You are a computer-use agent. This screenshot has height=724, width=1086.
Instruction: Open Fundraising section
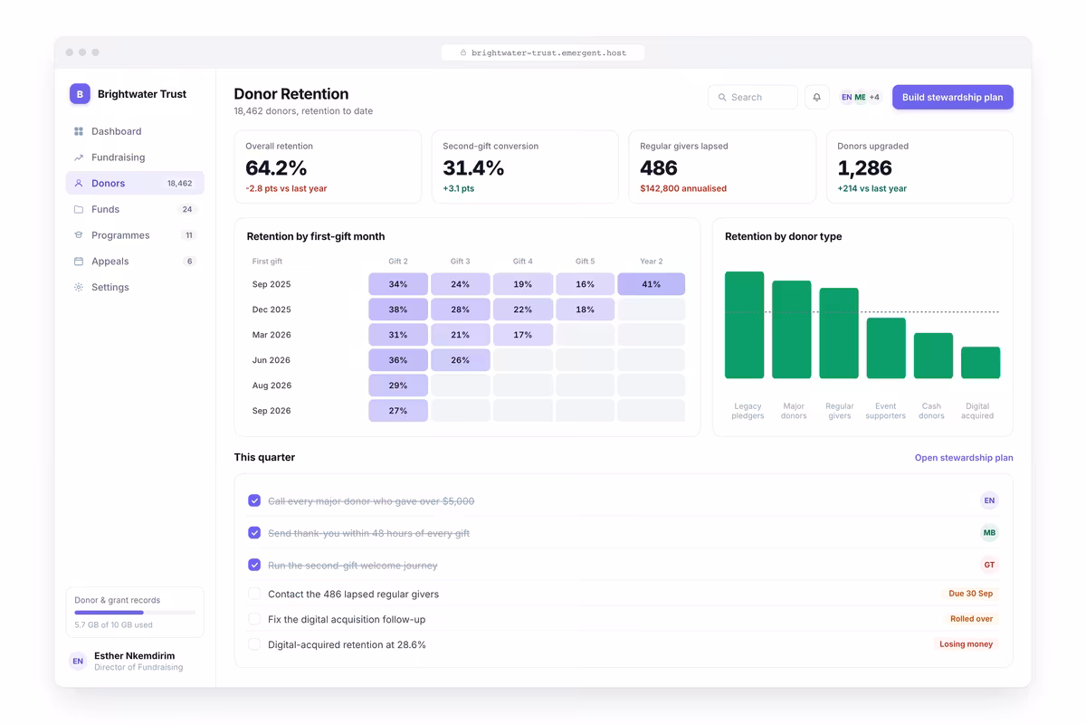[135, 157]
